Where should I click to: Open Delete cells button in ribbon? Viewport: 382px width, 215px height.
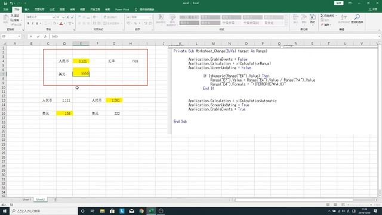tap(304, 19)
